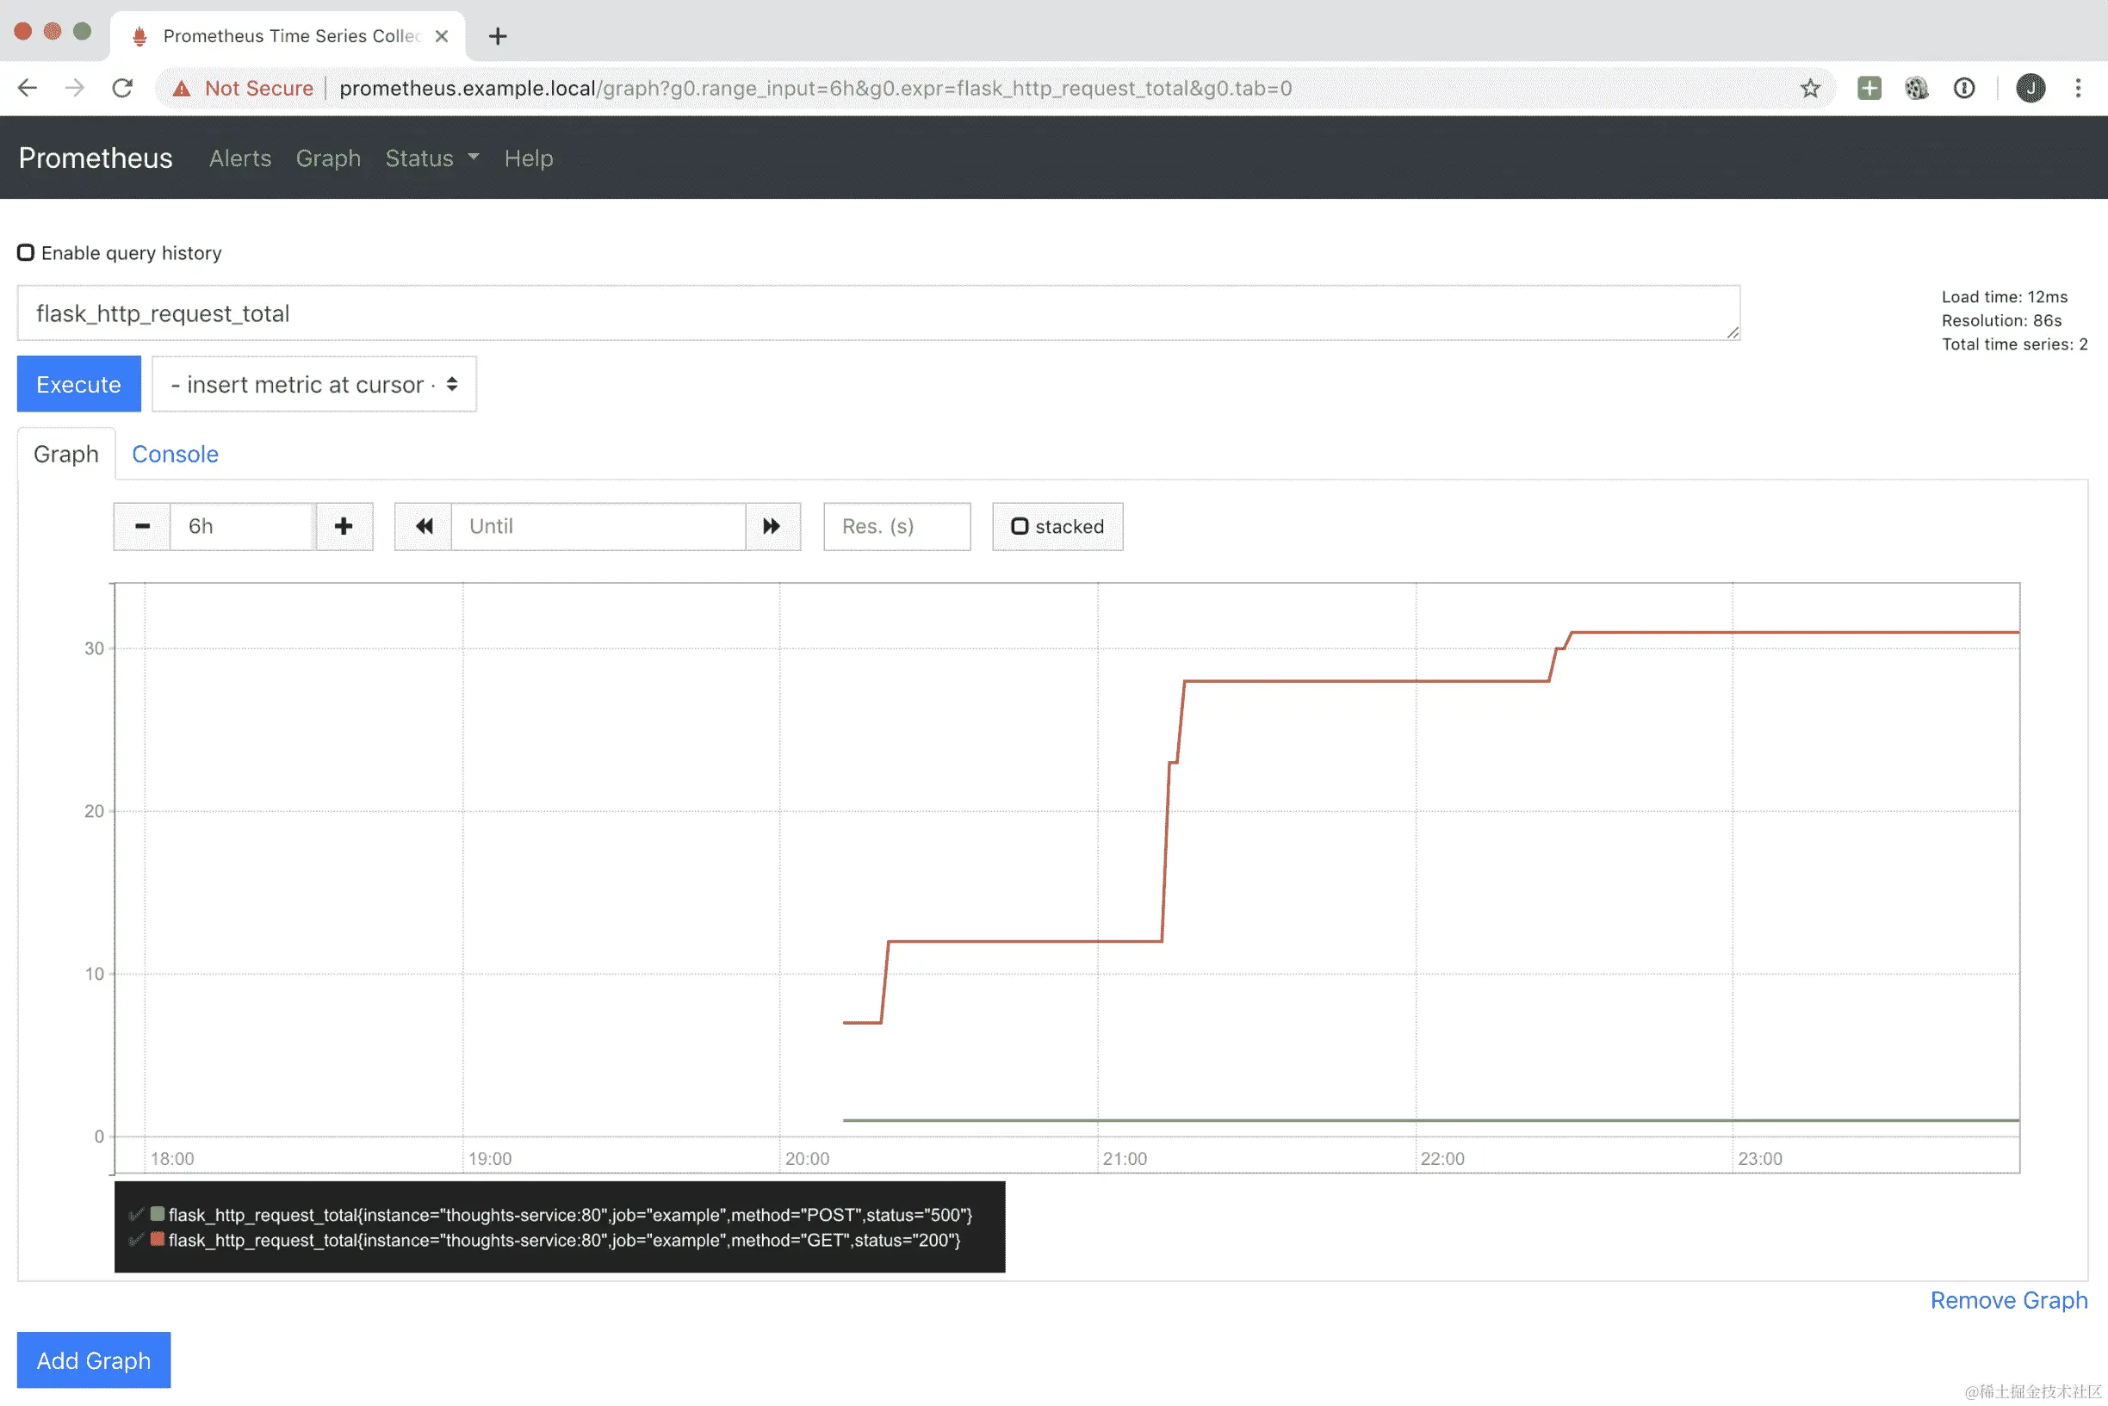Advance the end time with double-right arrows

coord(772,526)
